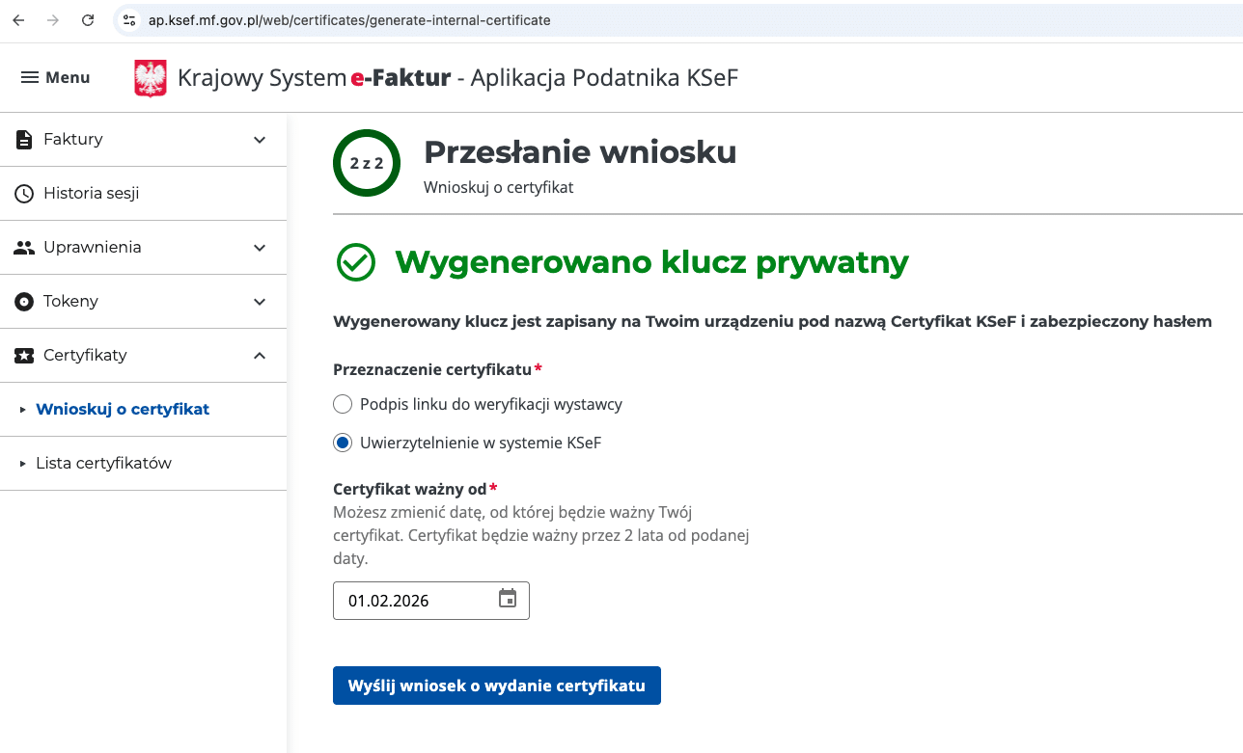
Task: Select Podpis linku do weryfikacji wystawcy
Action: point(342,404)
